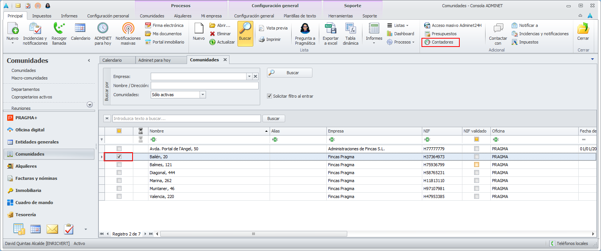
Task: Open Facturas y nóminas module
Action: [x=49, y=178]
